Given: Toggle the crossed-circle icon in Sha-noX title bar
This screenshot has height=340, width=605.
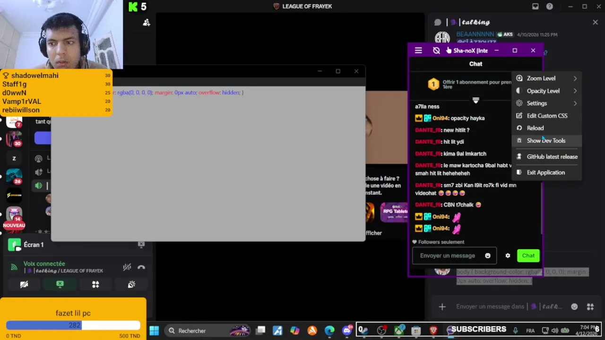Looking at the screenshot, I should coord(436,51).
